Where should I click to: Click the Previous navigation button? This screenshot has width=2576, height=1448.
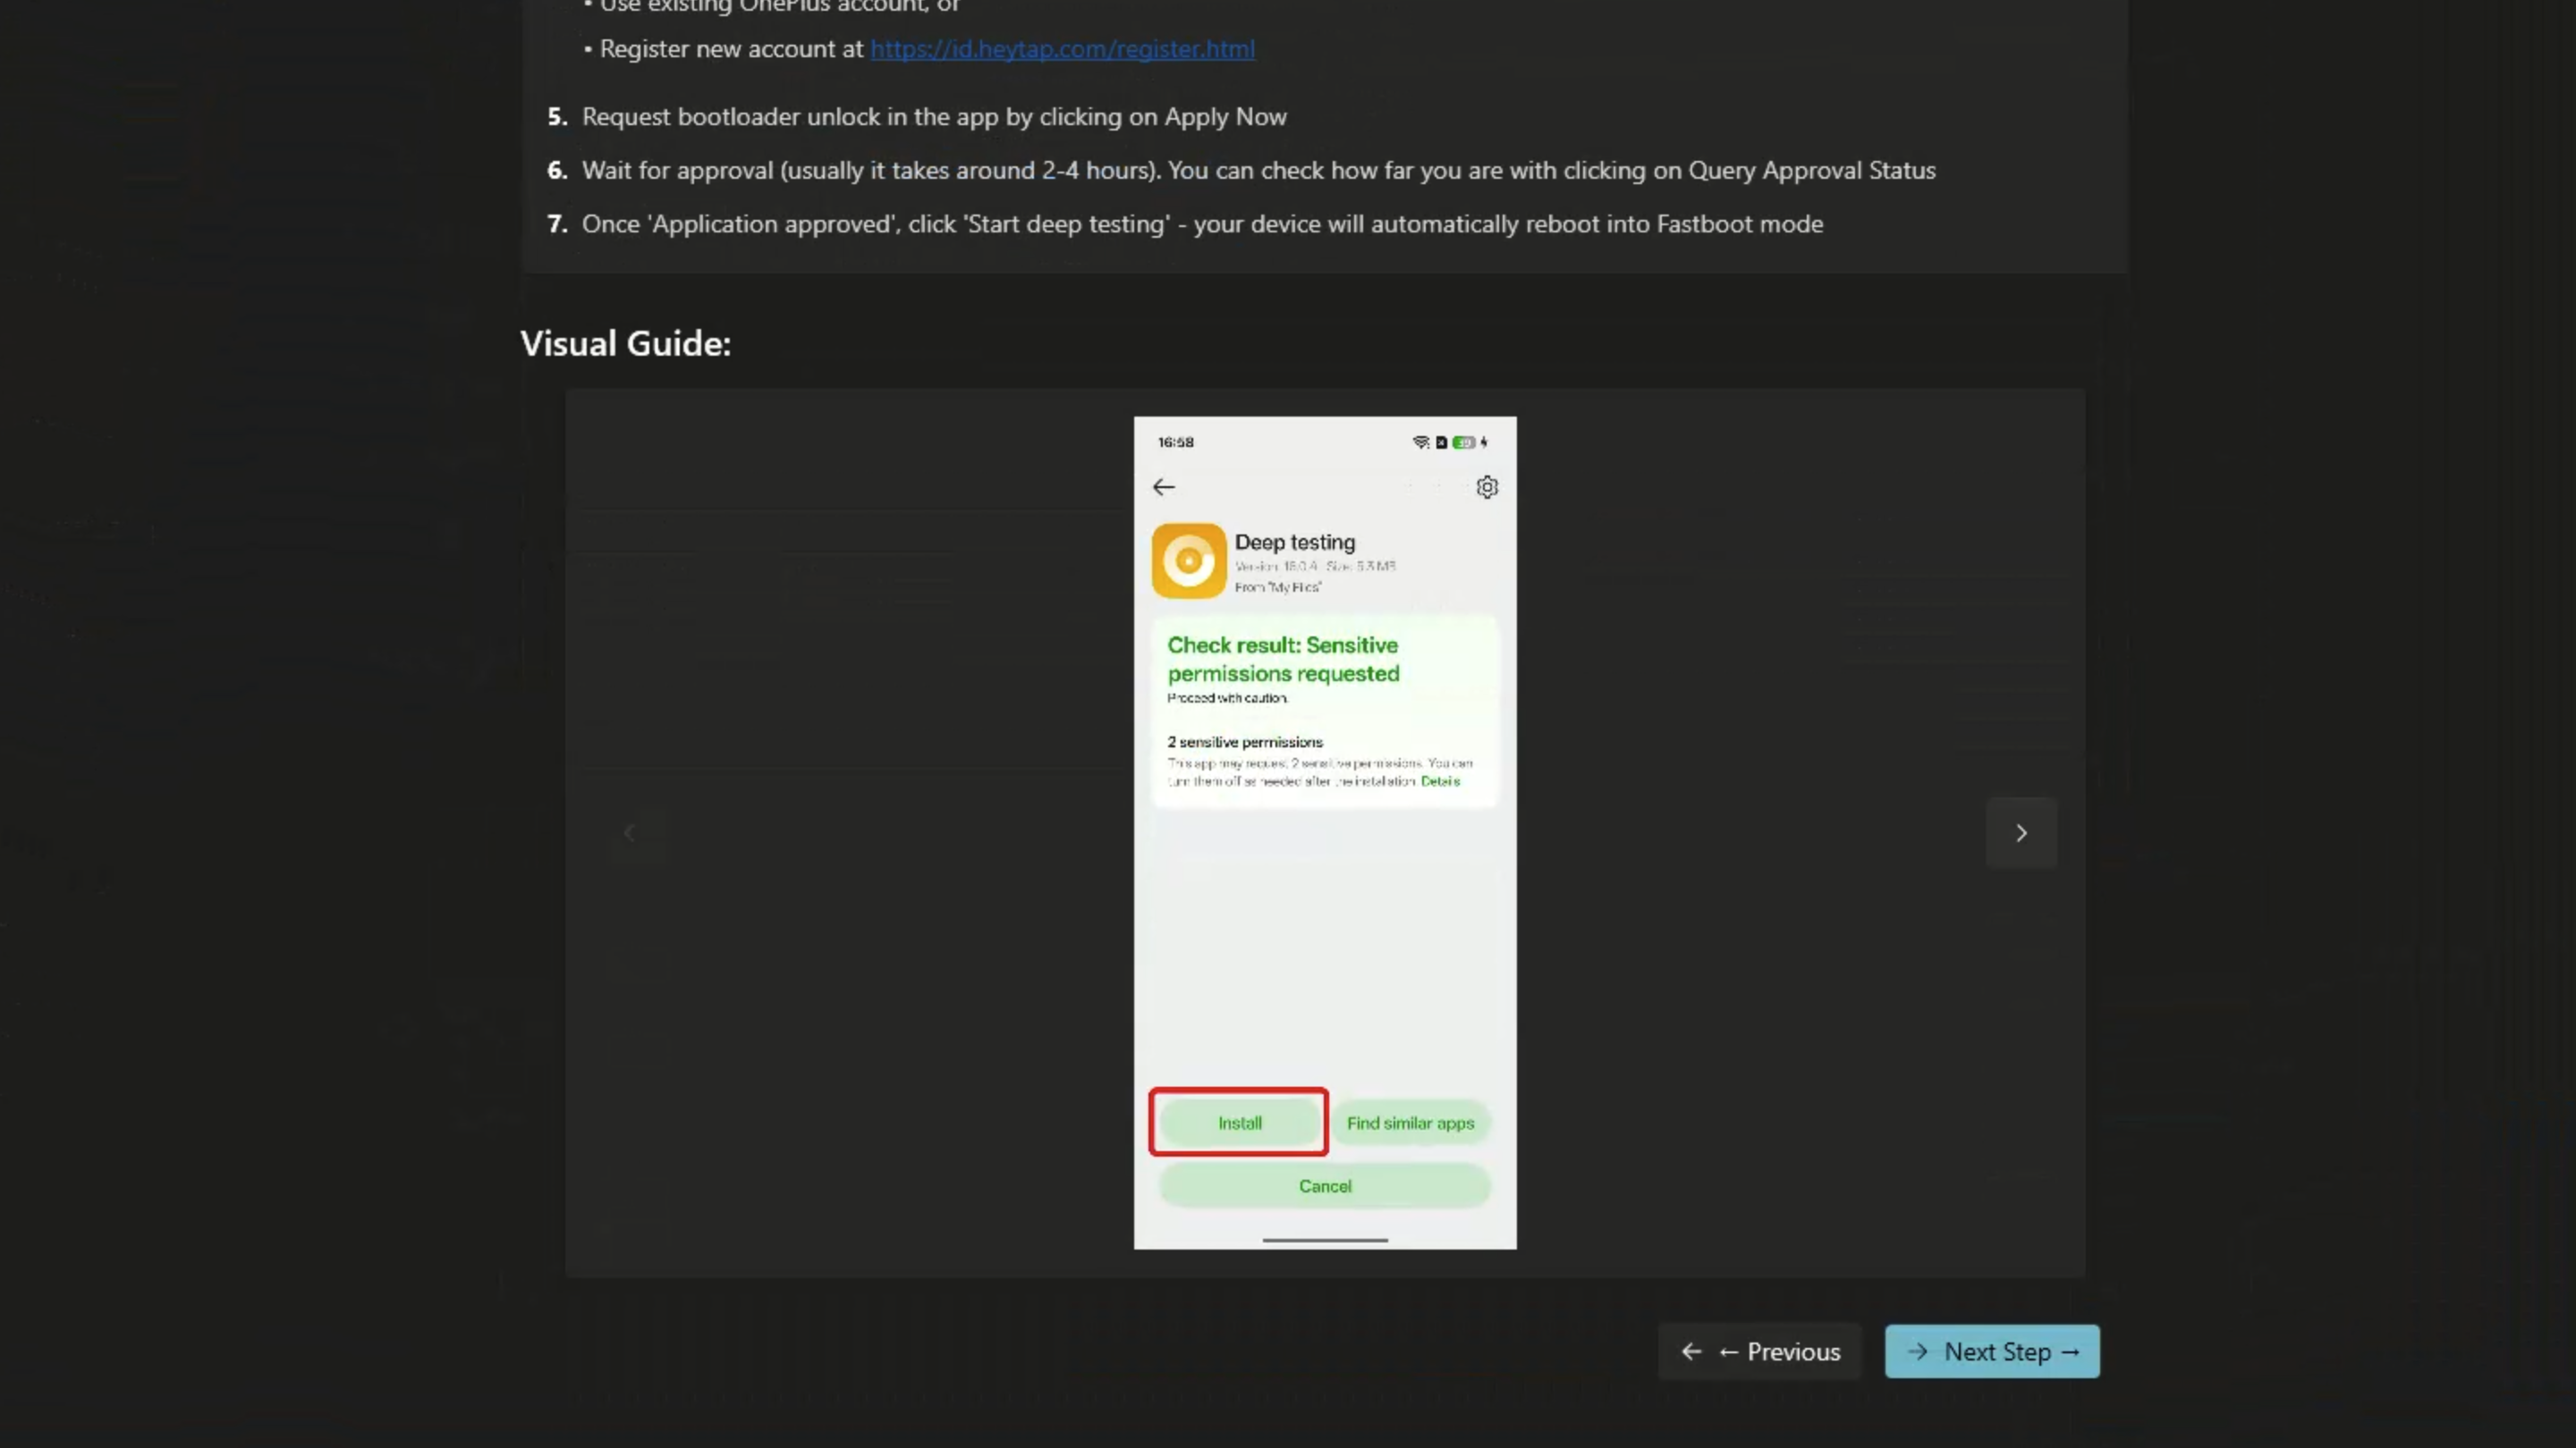(x=1760, y=1351)
